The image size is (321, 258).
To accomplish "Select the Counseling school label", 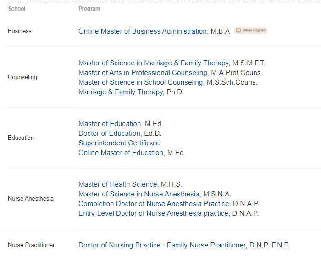I will tap(22, 77).
